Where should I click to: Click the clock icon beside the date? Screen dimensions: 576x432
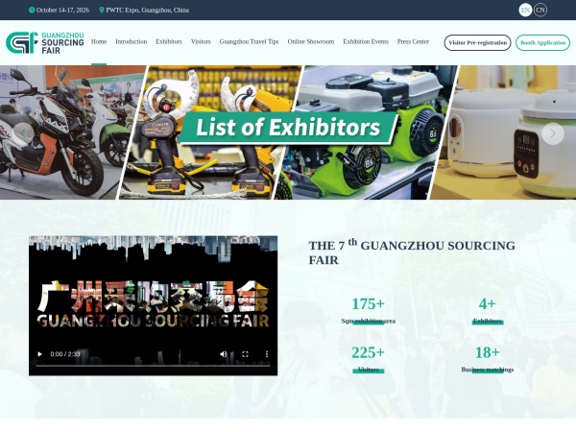point(32,10)
